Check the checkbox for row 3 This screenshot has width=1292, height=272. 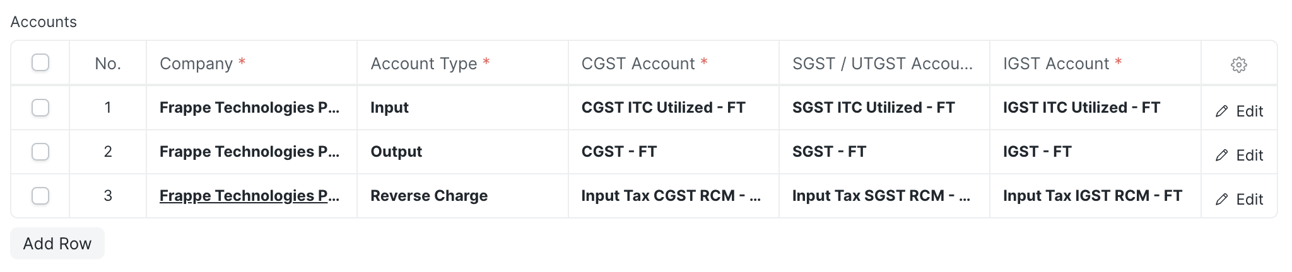point(40,196)
